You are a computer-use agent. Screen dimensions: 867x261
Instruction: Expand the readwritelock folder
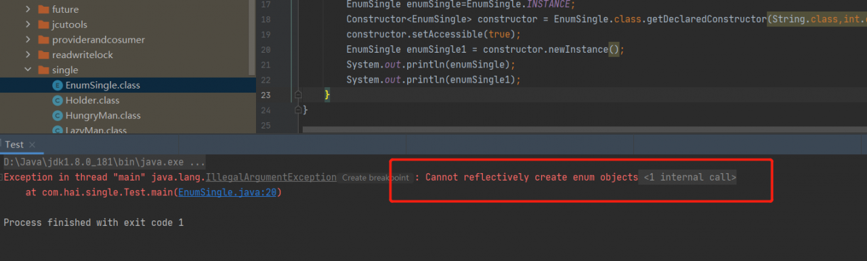coord(28,55)
